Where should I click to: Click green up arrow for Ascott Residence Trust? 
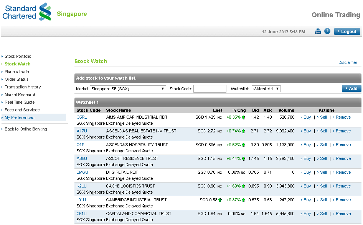pyautogui.click(x=243, y=159)
